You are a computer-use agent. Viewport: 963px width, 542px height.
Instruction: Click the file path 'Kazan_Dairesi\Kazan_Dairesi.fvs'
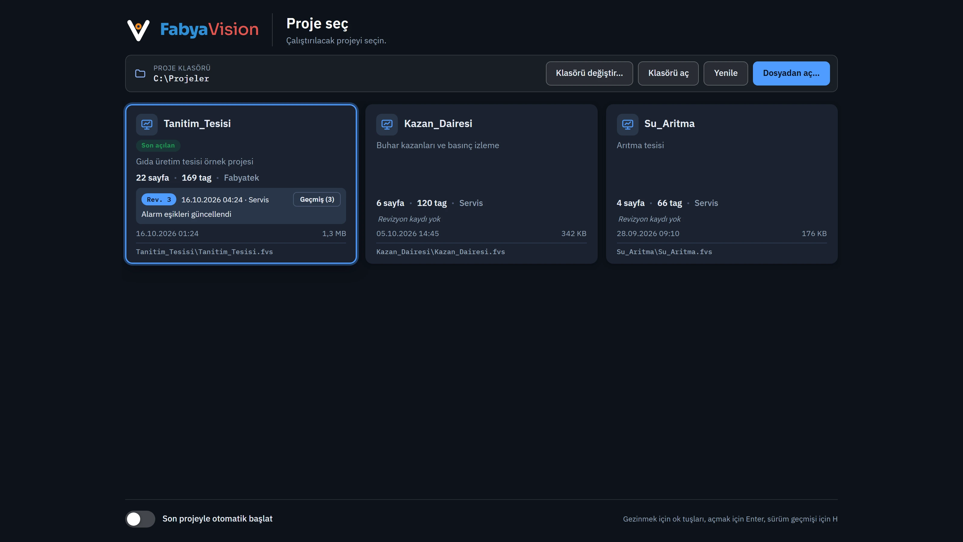441,252
